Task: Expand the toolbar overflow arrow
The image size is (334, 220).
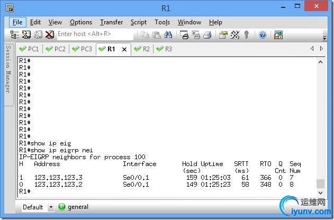Action: point(324,38)
